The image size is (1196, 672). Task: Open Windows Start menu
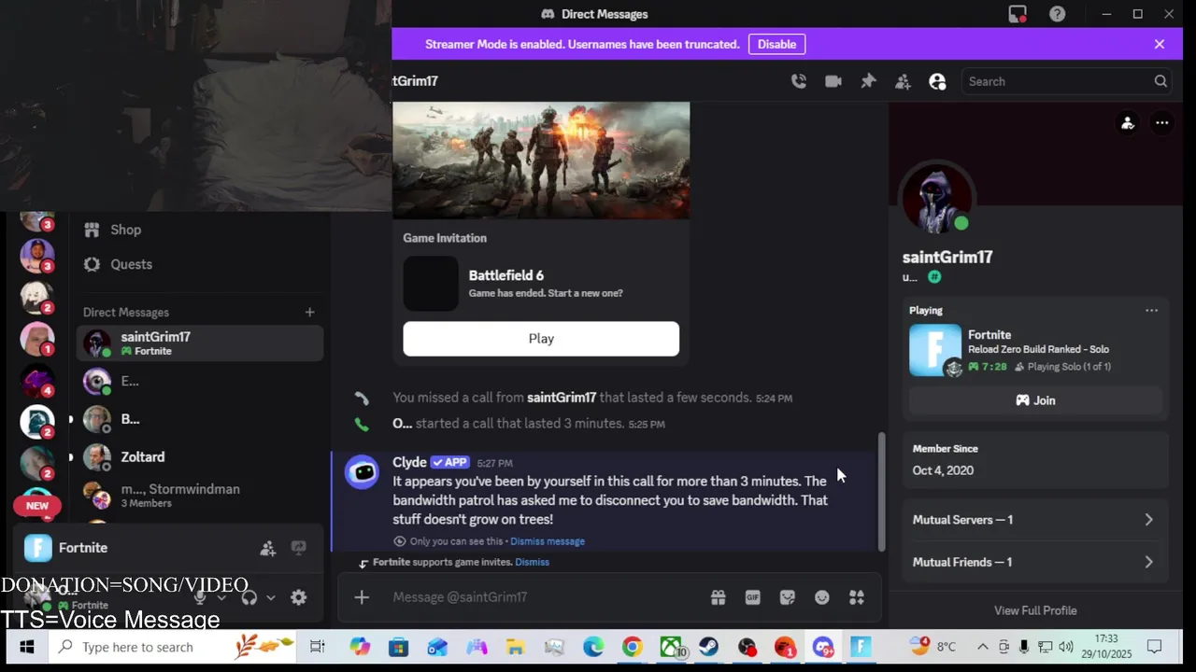(x=26, y=647)
